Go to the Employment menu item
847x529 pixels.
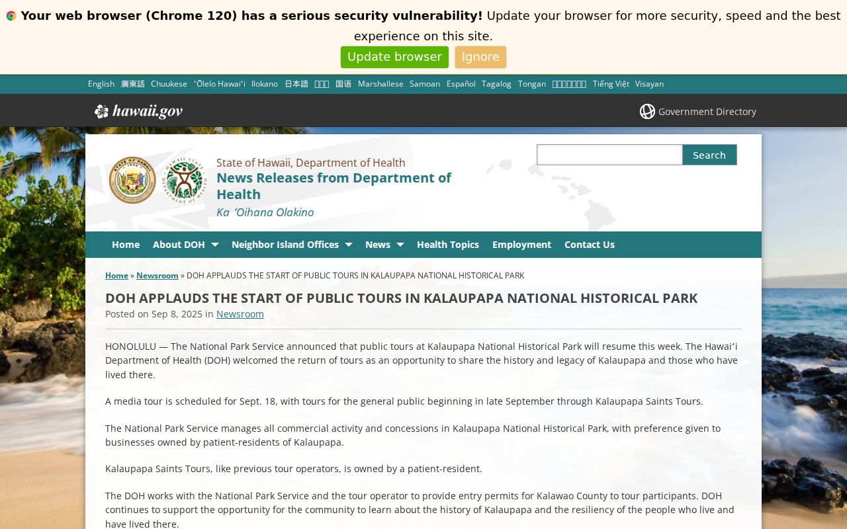(521, 245)
